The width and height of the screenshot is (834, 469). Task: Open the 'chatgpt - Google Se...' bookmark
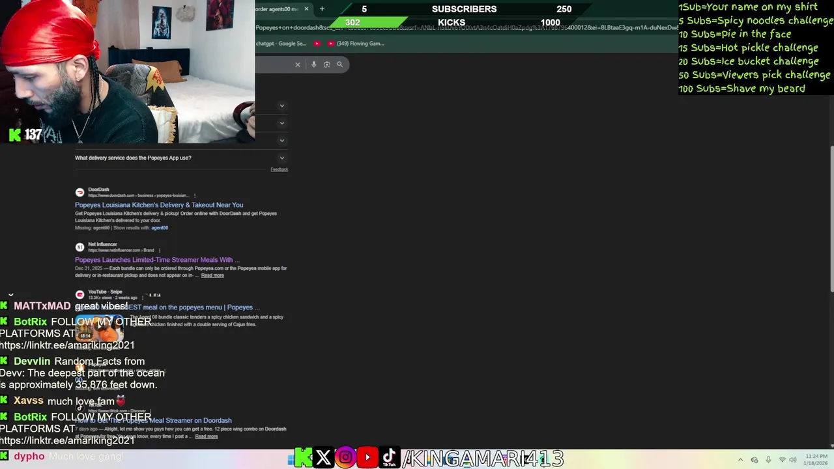[281, 44]
